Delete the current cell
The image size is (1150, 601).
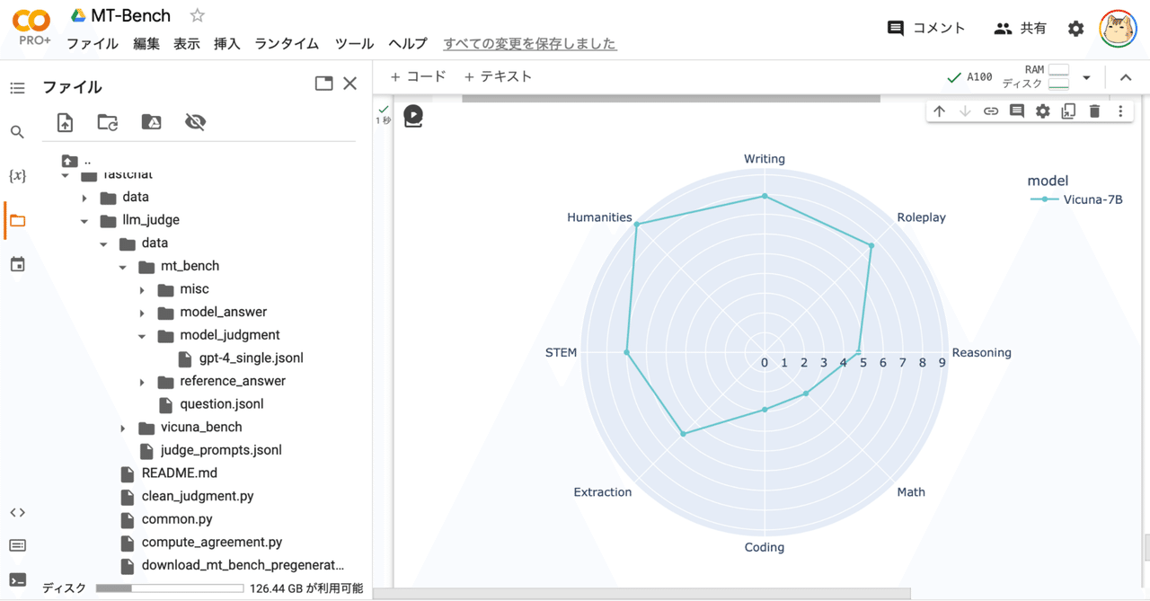[x=1094, y=110]
